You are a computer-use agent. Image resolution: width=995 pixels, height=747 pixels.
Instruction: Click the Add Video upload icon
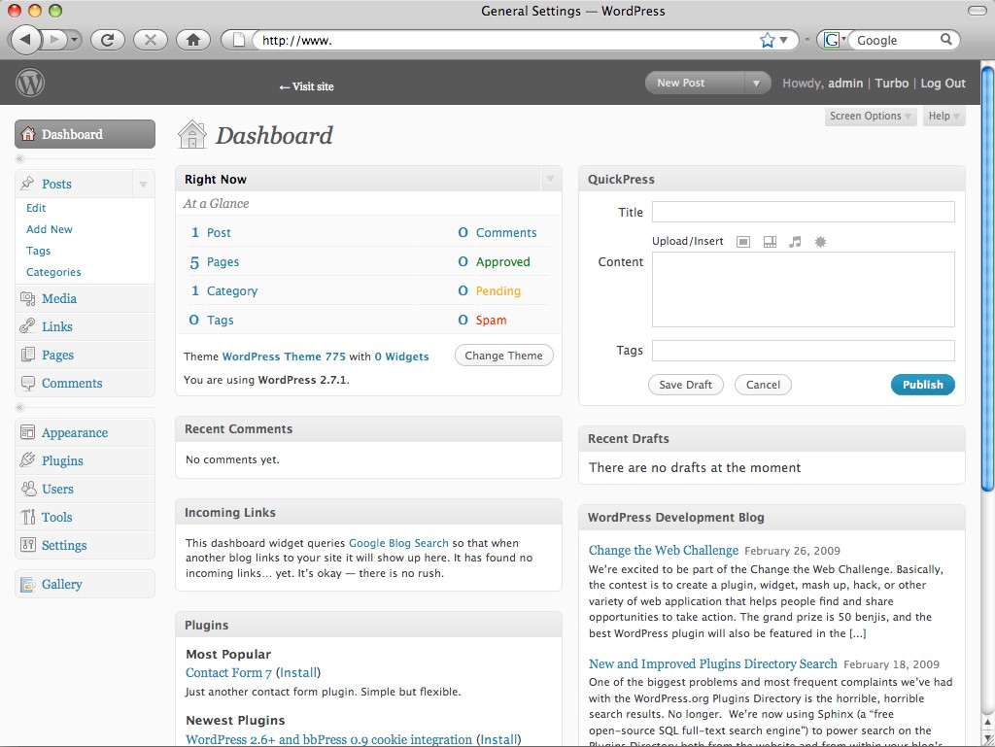770,242
